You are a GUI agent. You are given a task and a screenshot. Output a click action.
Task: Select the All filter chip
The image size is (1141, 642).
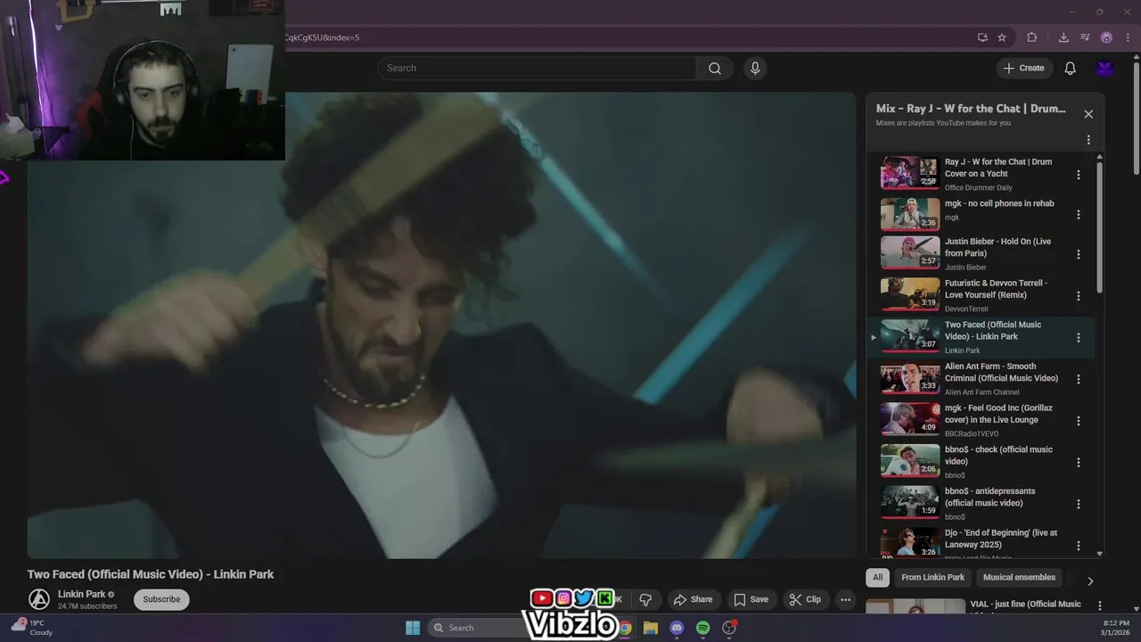click(877, 577)
